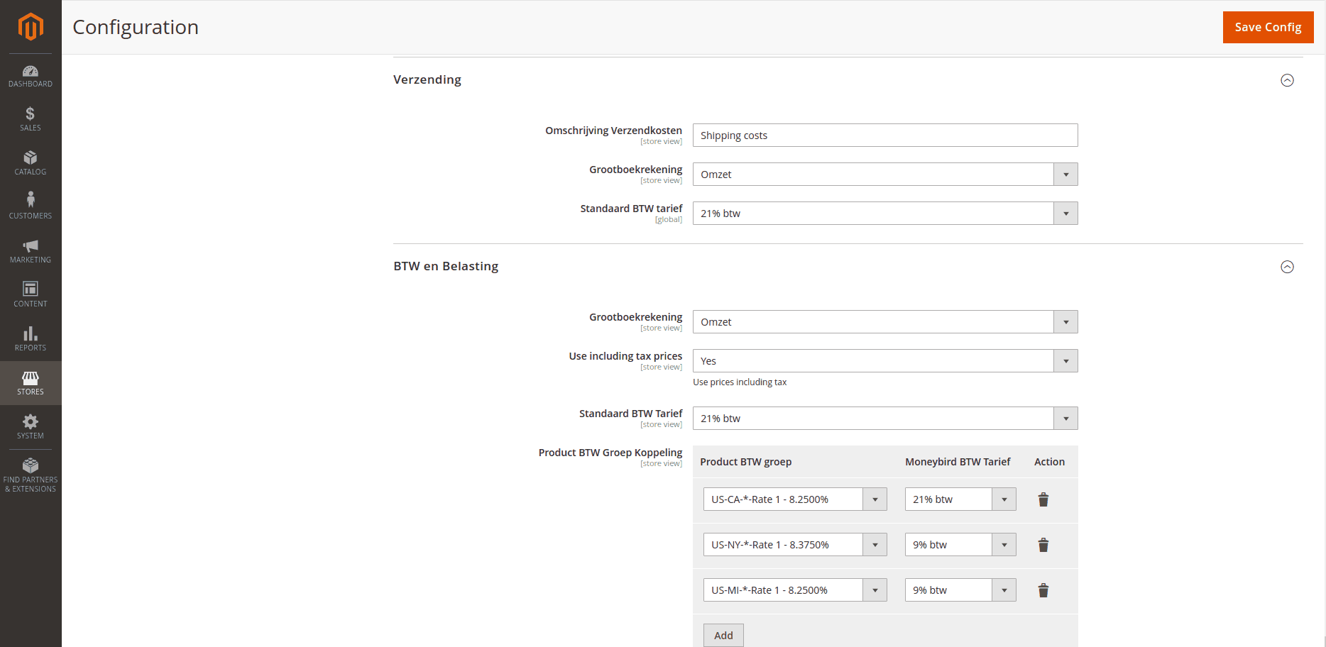Delete the US-MI-*-Rate 1 mapping row
1326x647 pixels.
point(1043,590)
